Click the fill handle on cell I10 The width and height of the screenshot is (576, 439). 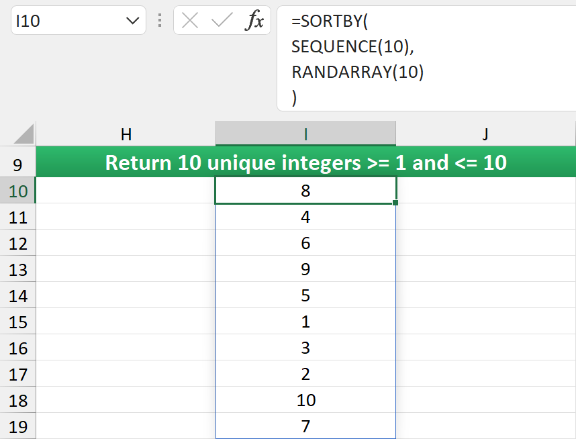(395, 203)
